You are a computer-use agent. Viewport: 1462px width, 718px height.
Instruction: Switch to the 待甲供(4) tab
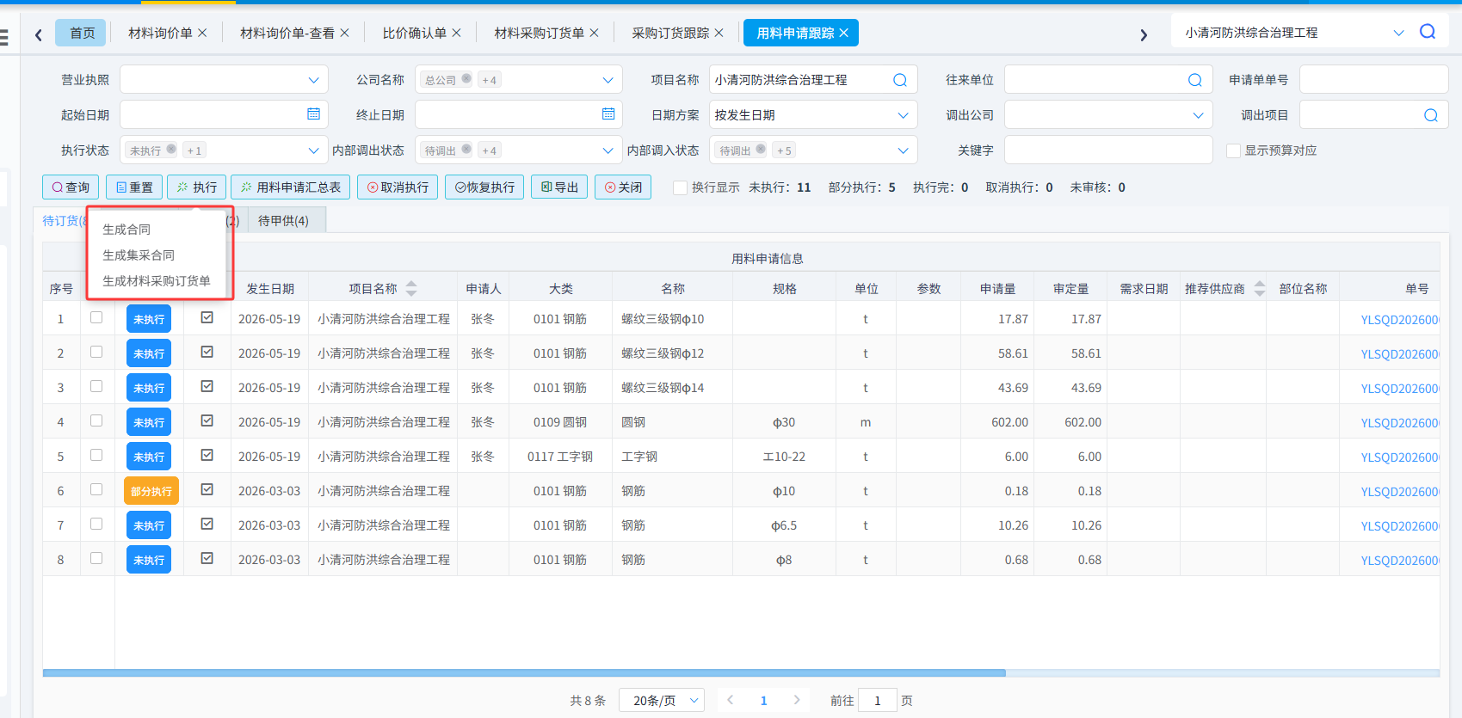click(x=283, y=221)
